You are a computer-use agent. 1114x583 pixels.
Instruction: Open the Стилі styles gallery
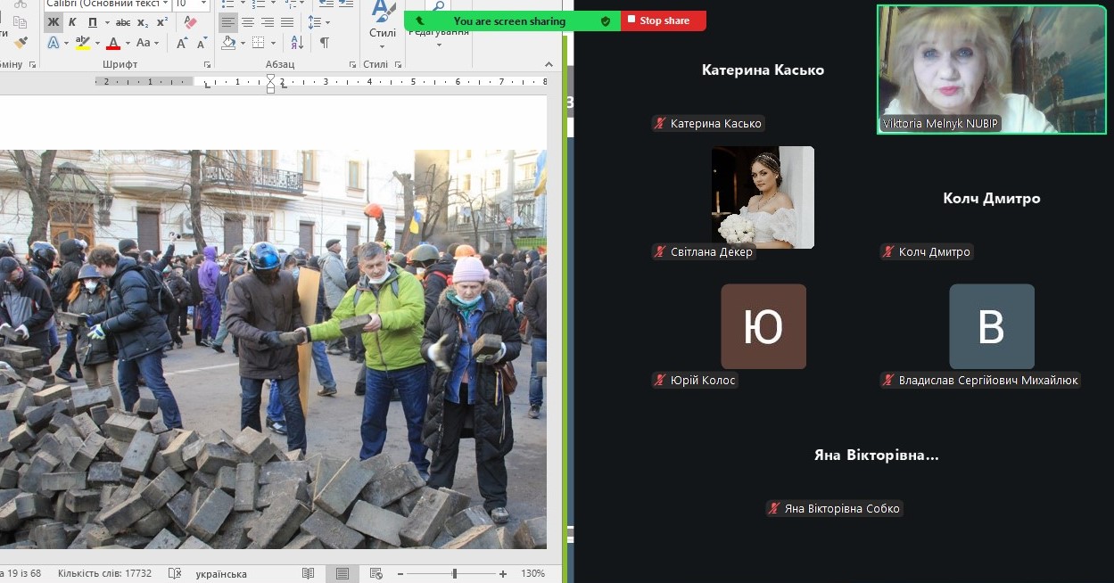coord(383,24)
